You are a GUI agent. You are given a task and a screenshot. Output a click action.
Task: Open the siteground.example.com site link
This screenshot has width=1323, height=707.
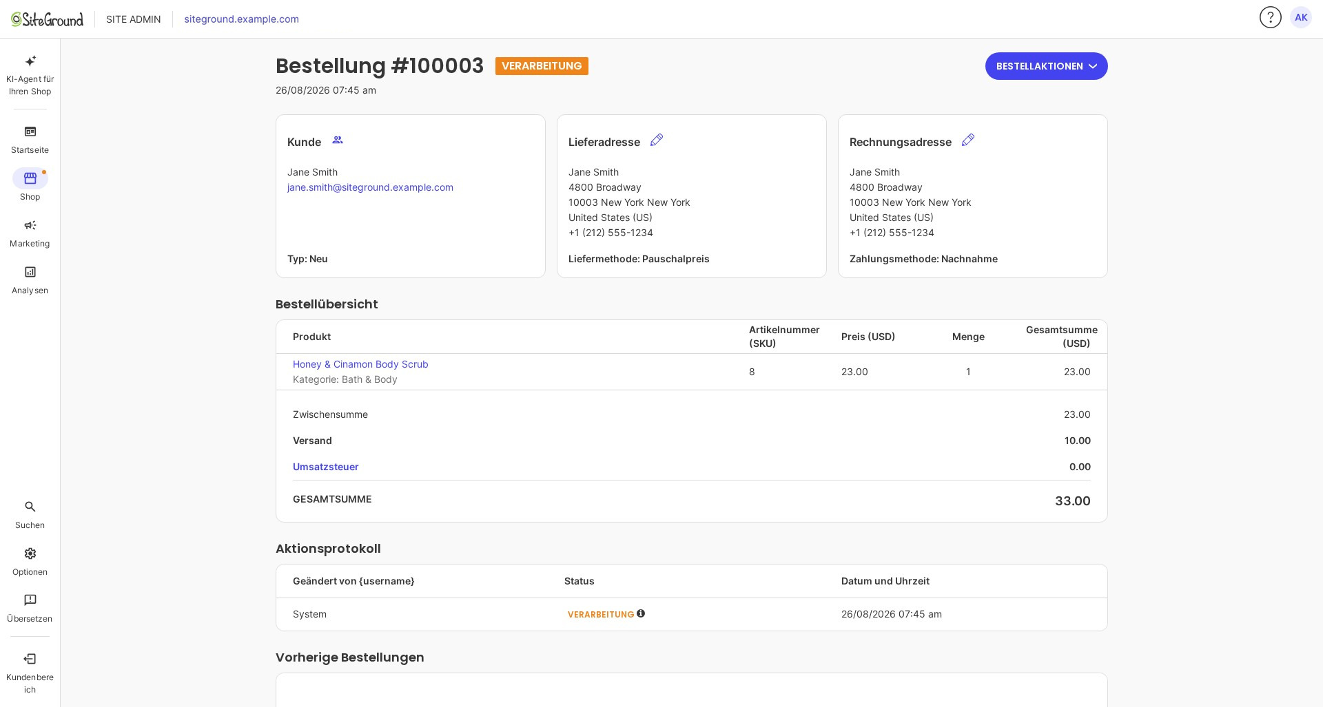(x=241, y=19)
